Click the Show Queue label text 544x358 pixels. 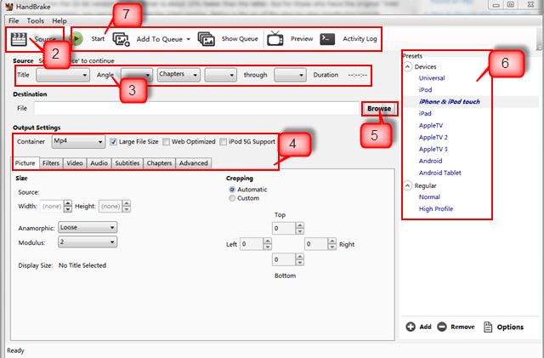[240, 39]
